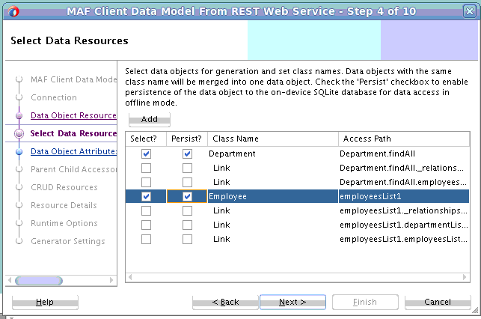Select the Link cell for employeesList1._relationships
Viewport: 481px width, 319px height.
click(x=273, y=210)
